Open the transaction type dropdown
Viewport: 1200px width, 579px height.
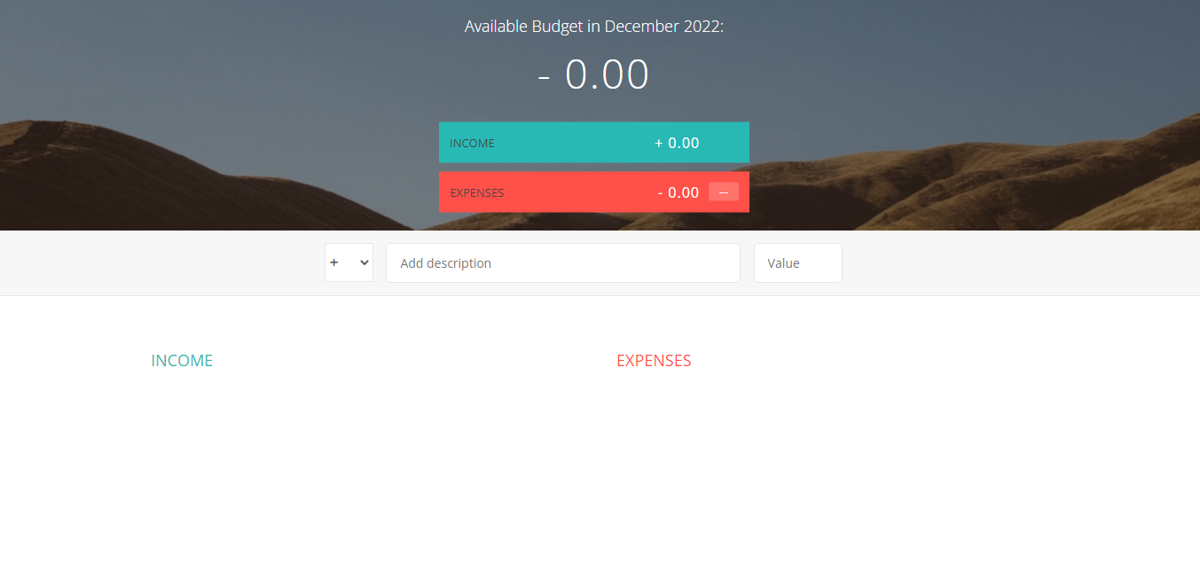[348, 262]
